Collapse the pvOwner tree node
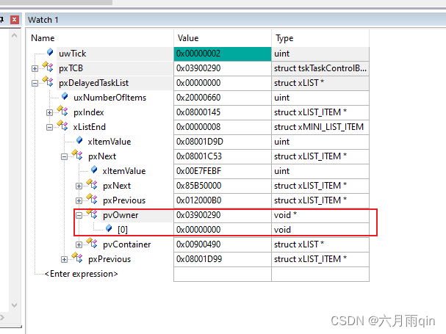 click(x=79, y=215)
